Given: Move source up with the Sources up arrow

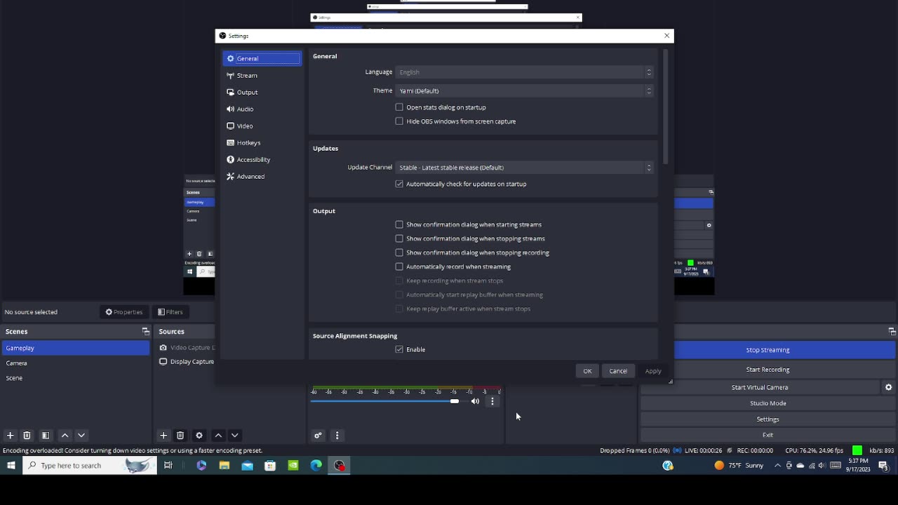Looking at the screenshot, I should click(x=218, y=436).
